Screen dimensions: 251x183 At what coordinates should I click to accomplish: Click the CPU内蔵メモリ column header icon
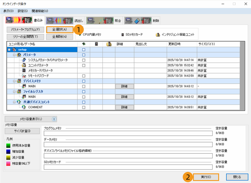coord(83,44)
